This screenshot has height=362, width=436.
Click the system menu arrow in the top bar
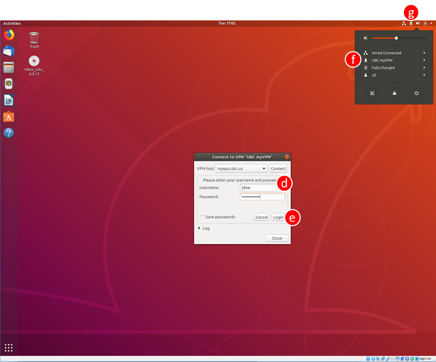coord(431,23)
